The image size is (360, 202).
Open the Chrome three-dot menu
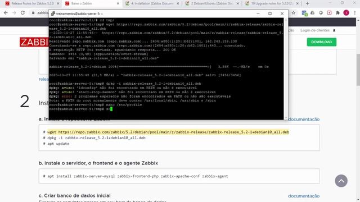[355, 13]
